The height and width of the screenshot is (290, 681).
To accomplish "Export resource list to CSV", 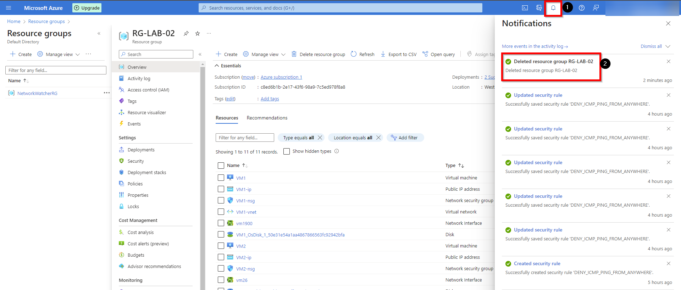I will tap(399, 54).
